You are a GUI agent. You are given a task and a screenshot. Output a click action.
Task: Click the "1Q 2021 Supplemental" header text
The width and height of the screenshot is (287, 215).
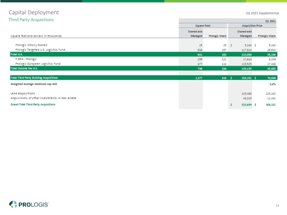[x=262, y=13]
